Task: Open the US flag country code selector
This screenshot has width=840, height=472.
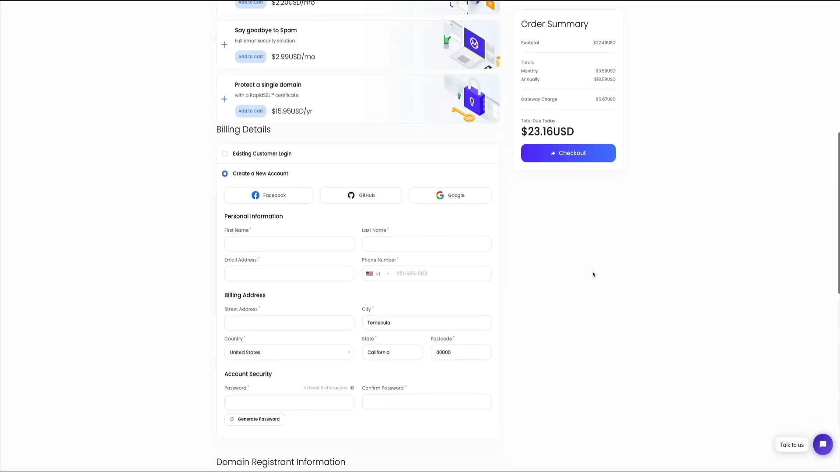Action: tap(377, 274)
